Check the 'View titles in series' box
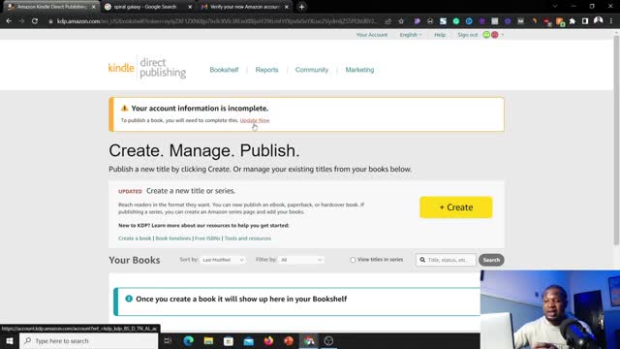The image size is (620, 349). click(353, 260)
